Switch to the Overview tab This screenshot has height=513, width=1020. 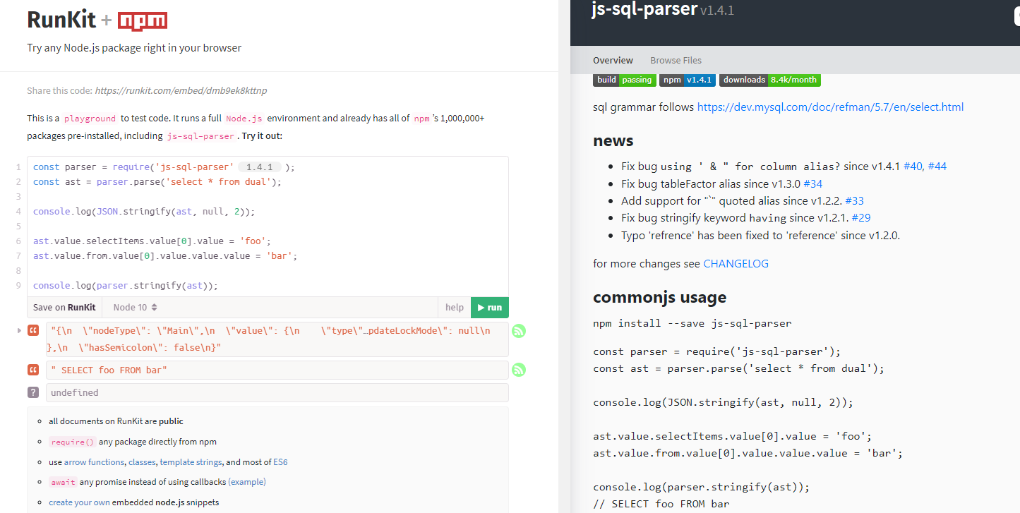coord(613,60)
